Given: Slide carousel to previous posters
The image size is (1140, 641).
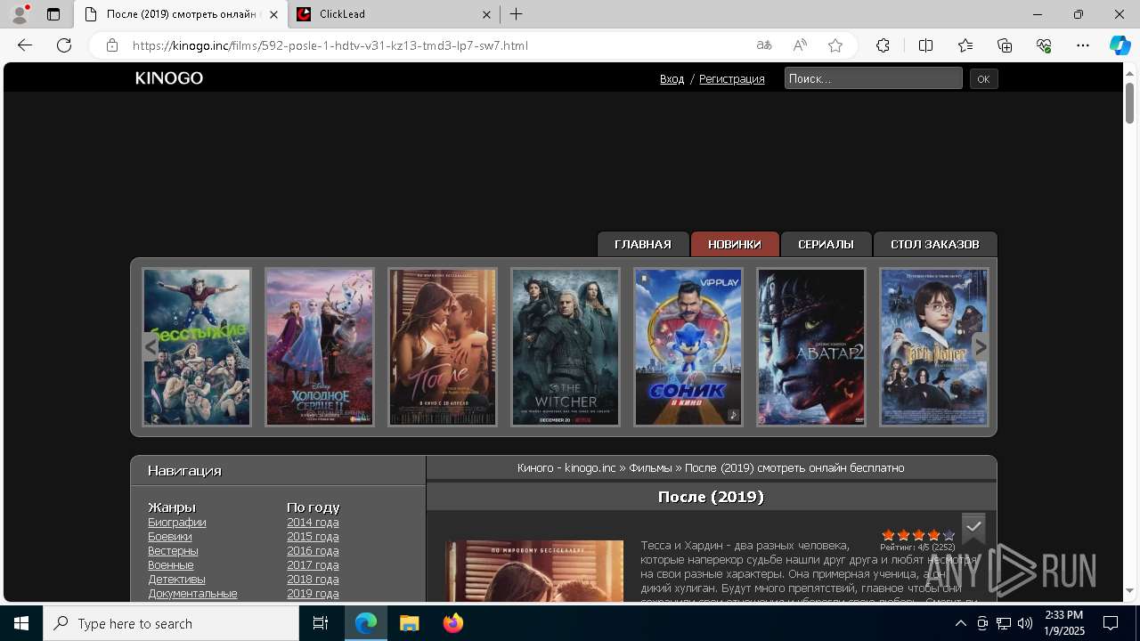Looking at the screenshot, I should 151,346.
